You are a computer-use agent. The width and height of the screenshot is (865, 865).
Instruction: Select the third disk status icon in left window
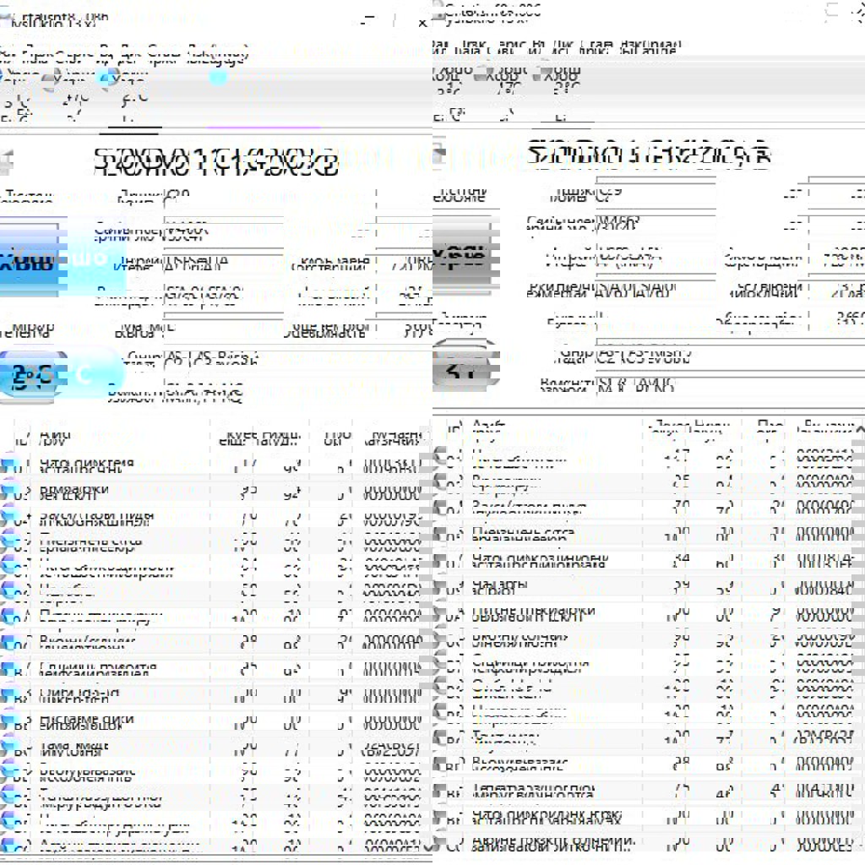[107, 79]
